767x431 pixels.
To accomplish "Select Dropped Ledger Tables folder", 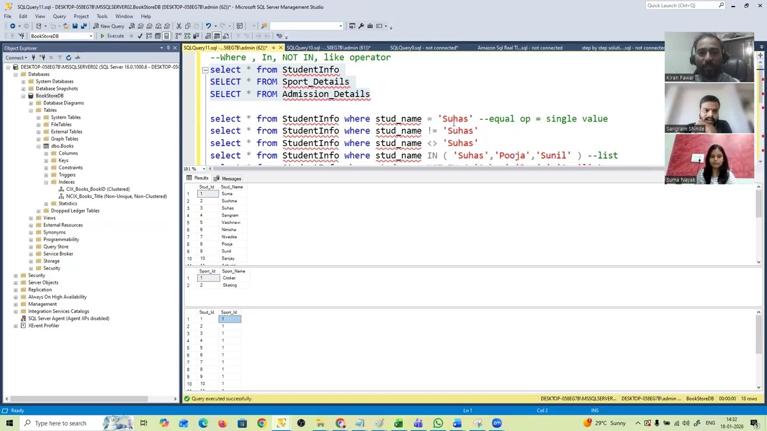I will [75, 211].
